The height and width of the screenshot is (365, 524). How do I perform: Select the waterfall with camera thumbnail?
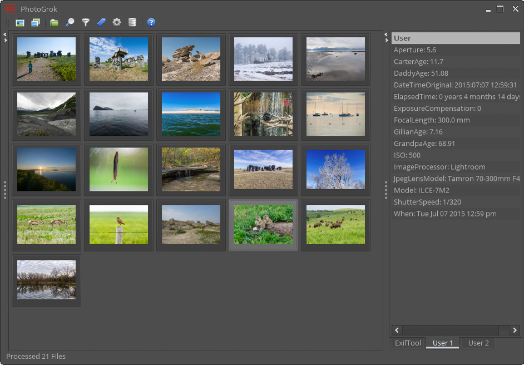tap(263, 114)
